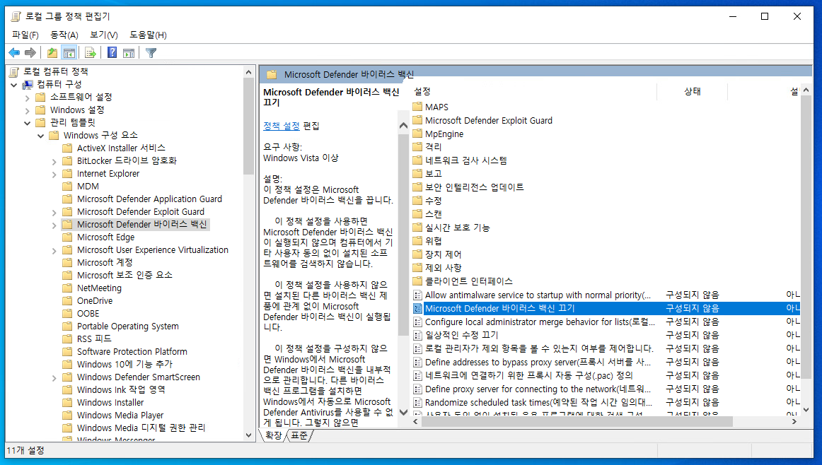Expand the Internet Explorer tree node
The image size is (822, 465).
54,174
